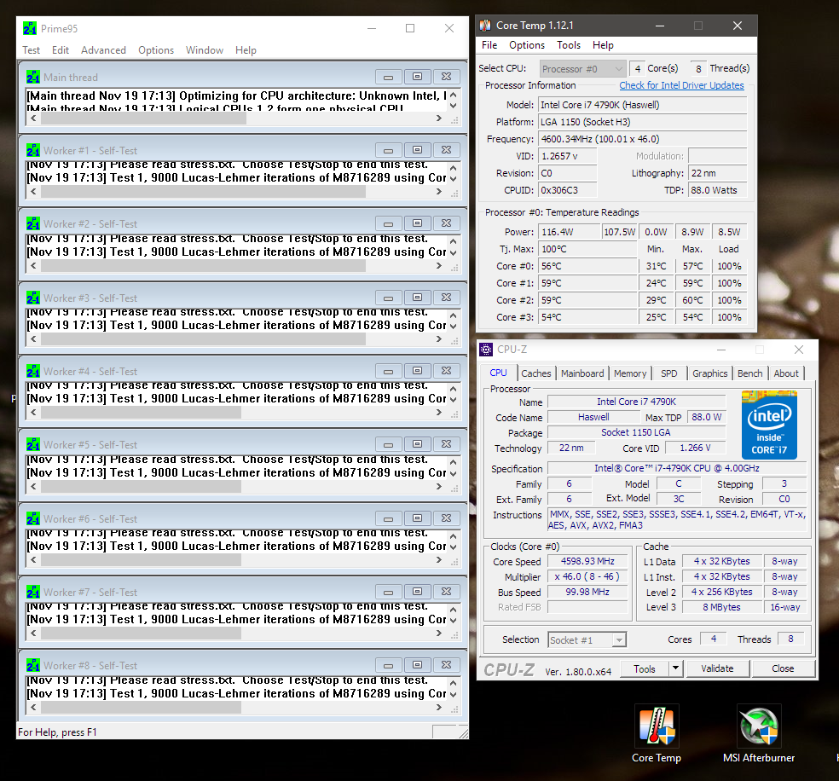Open the Select CPU Processor #0 dropdown
This screenshot has height=781, width=839.
(x=582, y=68)
